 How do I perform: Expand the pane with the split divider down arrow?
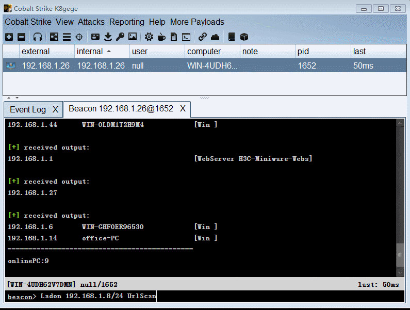coord(17,97)
